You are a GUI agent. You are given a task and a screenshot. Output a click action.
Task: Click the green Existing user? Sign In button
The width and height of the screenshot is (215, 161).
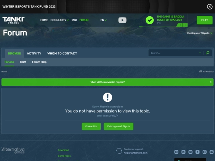pyautogui.click(x=119, y=126)
